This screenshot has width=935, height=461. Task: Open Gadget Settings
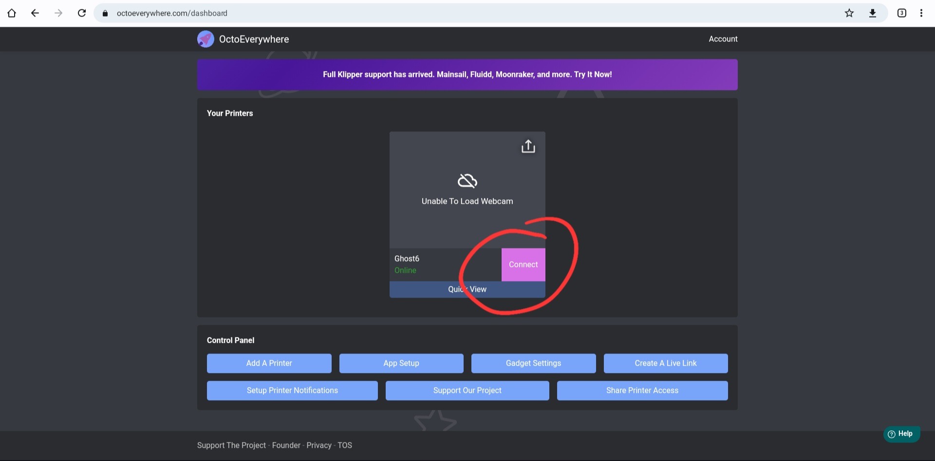coord(534,363)
